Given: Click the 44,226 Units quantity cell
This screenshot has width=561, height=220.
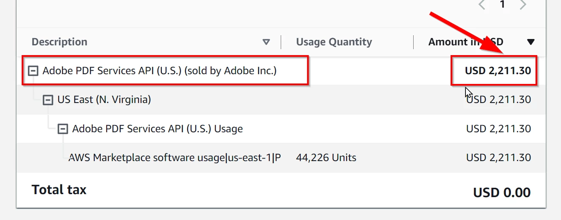Looking at the screenshot, I should (326, 158).
